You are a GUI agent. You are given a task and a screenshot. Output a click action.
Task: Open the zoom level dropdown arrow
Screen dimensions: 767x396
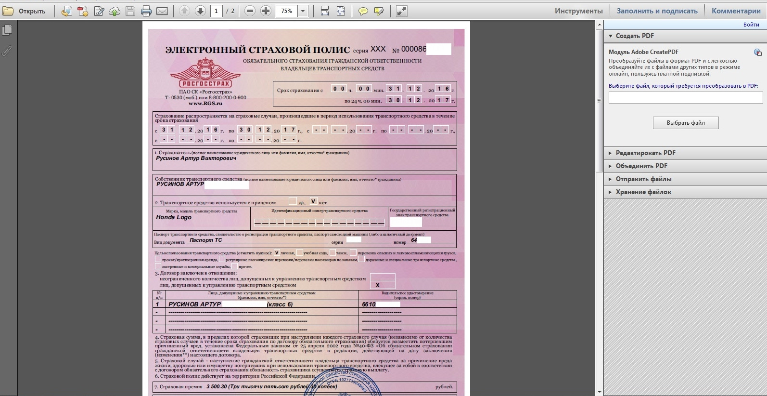(x=303, y=11)
